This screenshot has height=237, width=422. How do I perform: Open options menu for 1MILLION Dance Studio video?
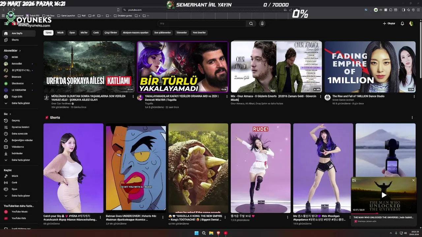point(414,96)
